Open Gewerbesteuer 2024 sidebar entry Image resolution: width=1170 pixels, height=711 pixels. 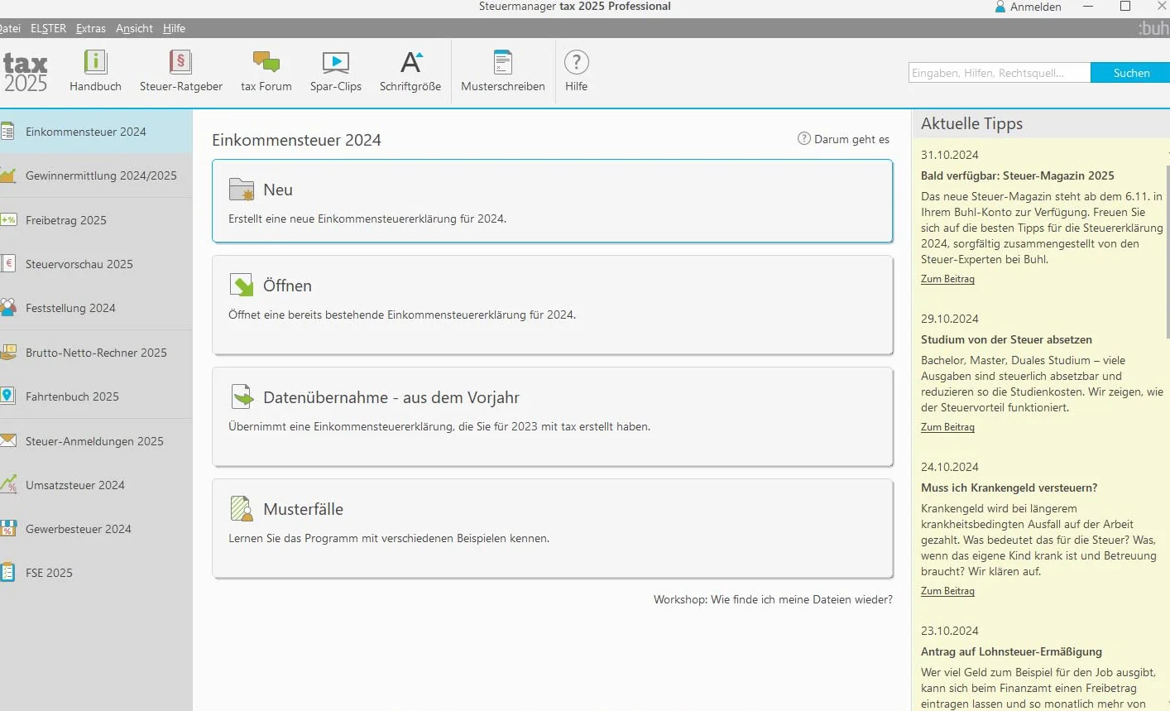click(96, 529)
